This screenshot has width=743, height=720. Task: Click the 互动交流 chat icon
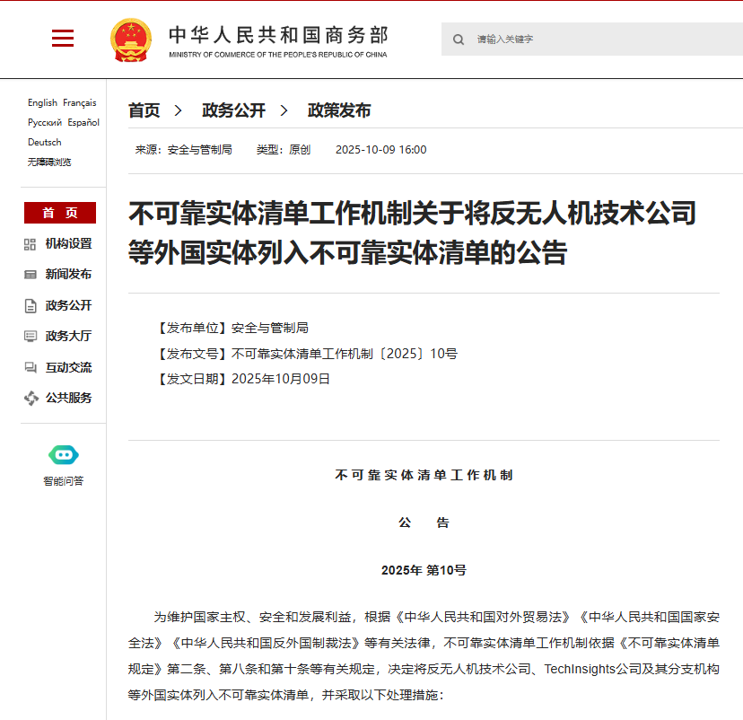31,367
